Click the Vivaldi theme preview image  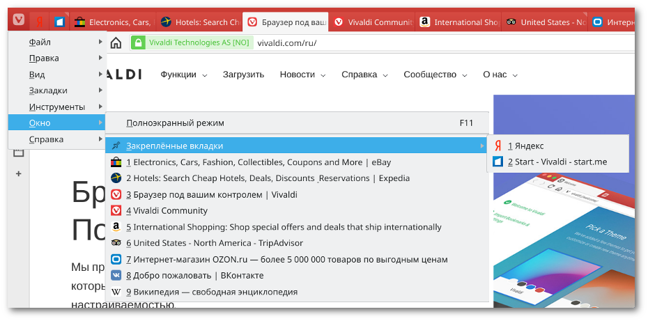(564, 201)
